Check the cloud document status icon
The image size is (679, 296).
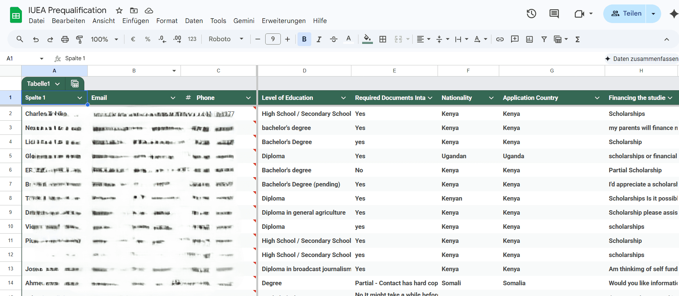point(149,10)
